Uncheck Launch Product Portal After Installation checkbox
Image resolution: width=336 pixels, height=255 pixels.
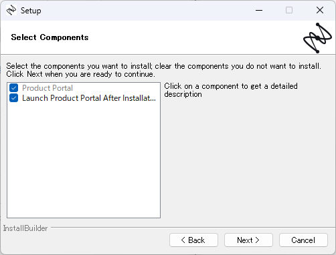[x=13, y=98]
